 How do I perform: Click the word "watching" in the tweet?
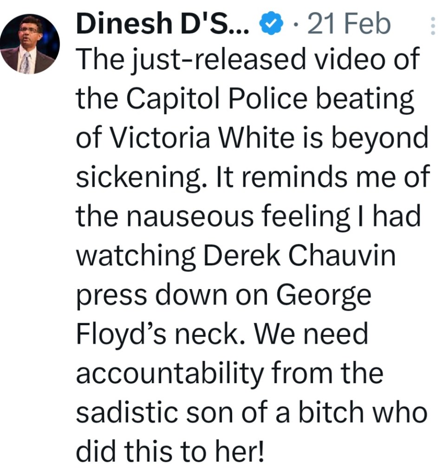[x=136, y=257]
